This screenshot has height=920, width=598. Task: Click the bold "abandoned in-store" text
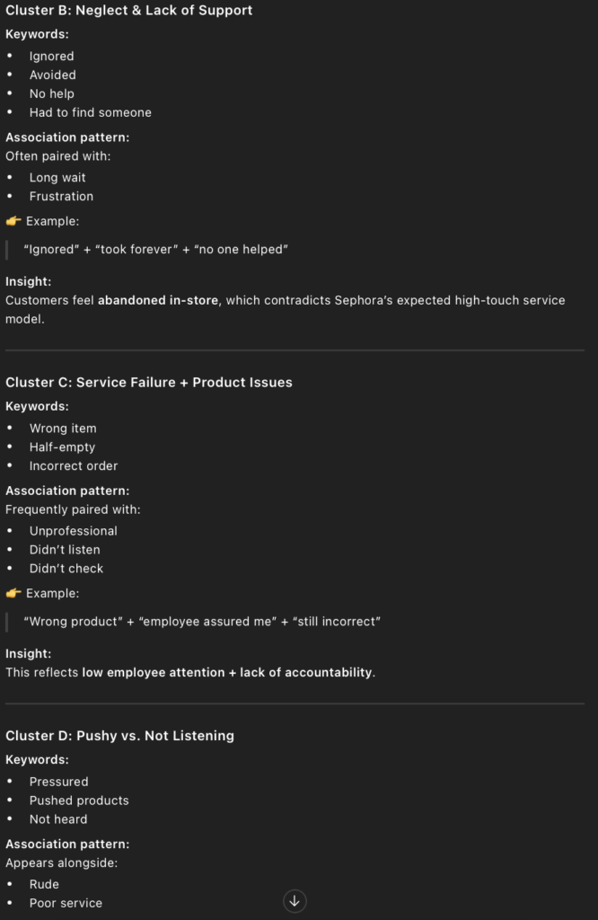click(158, 300)
